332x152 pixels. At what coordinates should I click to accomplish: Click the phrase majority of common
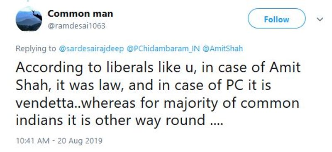coord(231,104)
